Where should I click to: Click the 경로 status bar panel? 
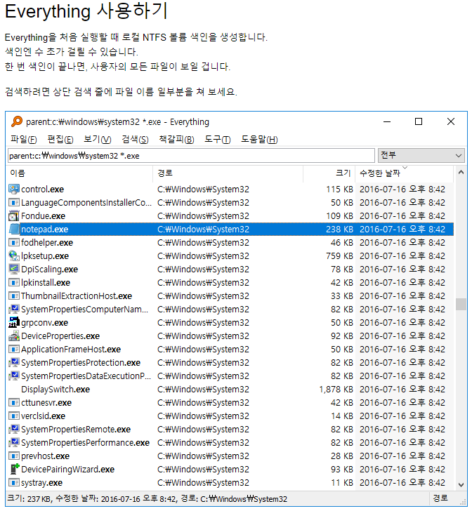coord(440,498)
